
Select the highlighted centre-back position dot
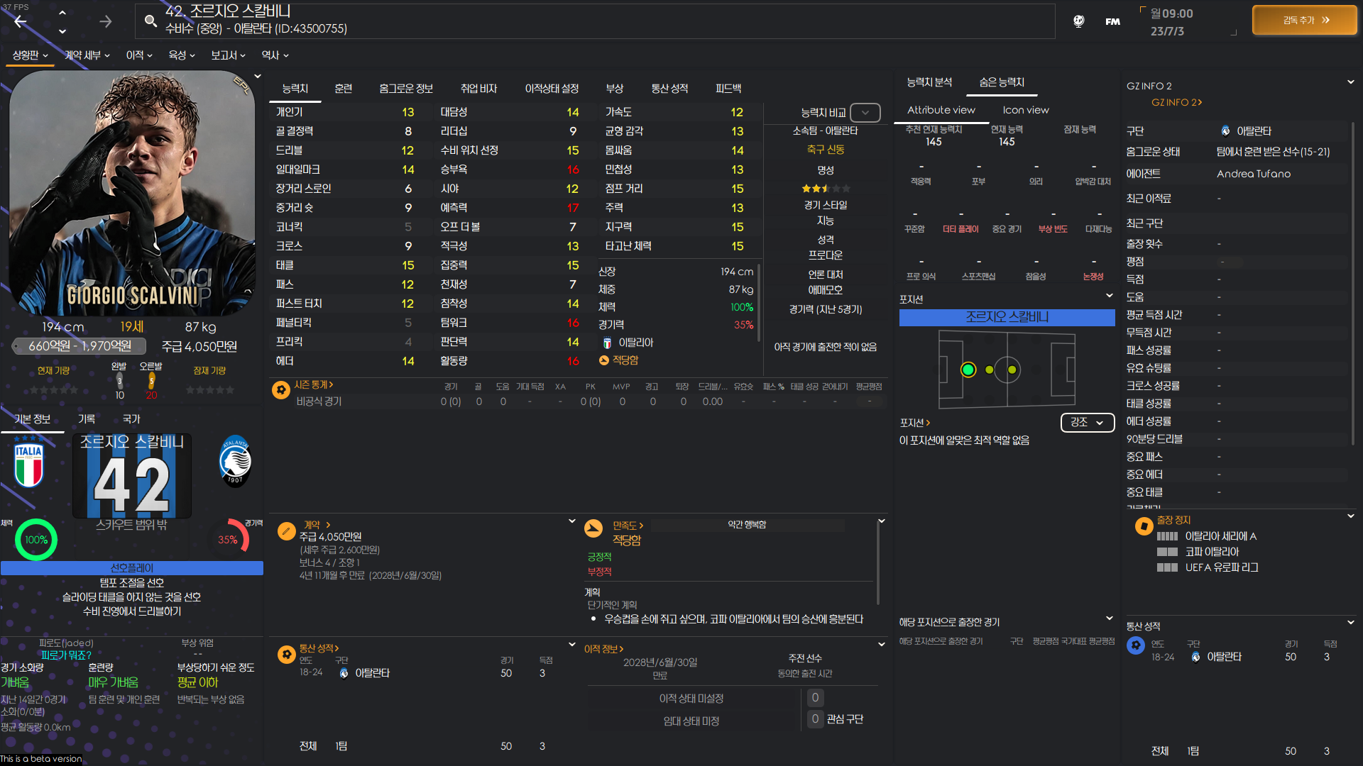[968, 370]
